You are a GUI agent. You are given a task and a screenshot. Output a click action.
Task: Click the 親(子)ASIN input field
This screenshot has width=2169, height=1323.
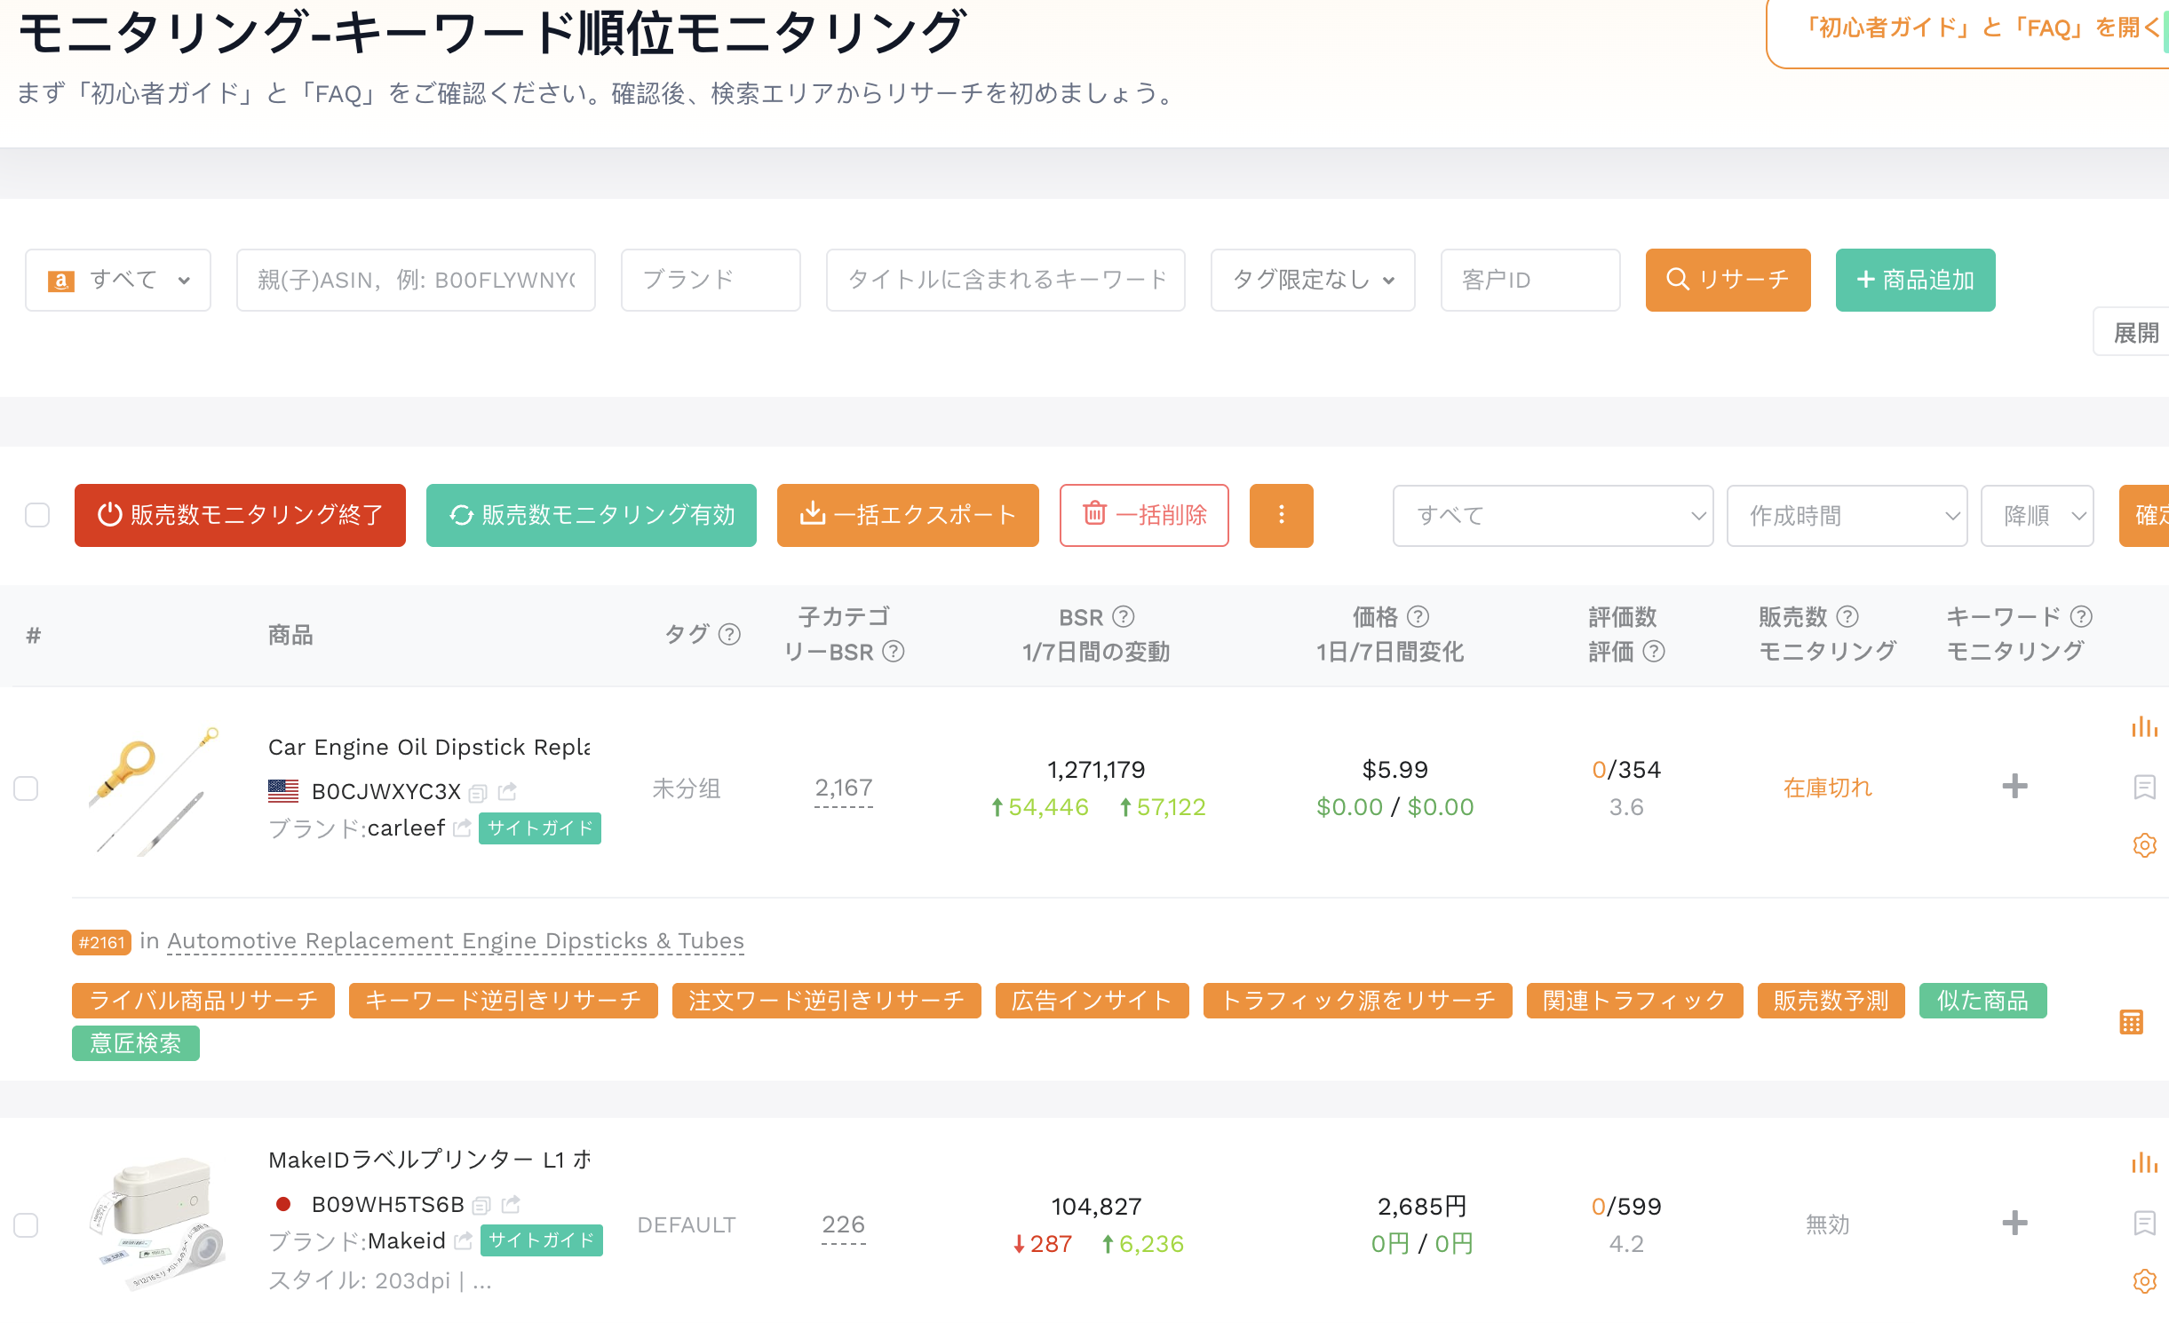[x=416, y=280]
